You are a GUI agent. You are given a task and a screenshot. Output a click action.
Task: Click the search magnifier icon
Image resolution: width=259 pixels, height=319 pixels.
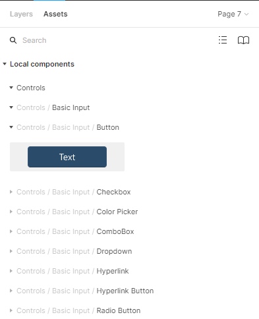point(13,40)
